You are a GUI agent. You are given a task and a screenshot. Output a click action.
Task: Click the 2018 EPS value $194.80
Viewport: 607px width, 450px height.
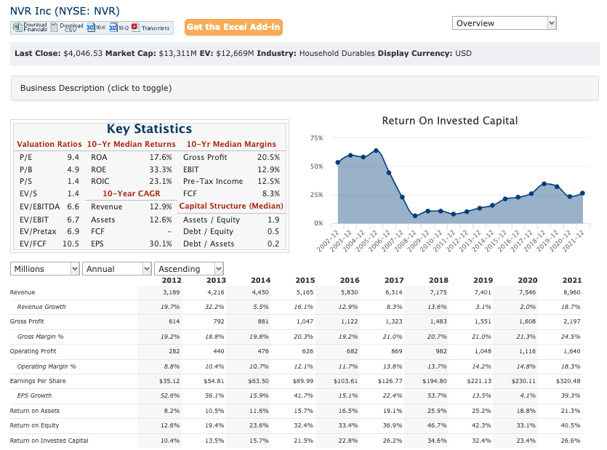pos(435,381)
